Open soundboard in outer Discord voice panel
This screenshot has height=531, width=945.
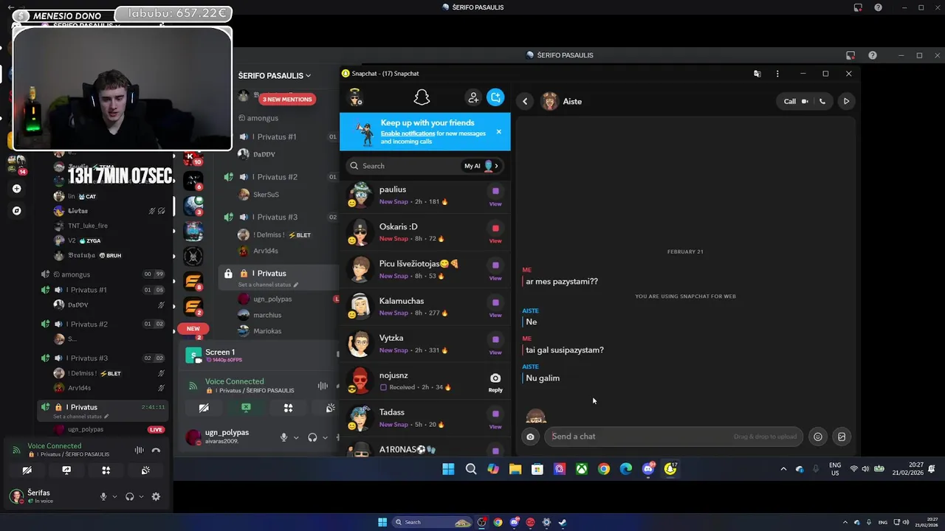coord(145,471)
